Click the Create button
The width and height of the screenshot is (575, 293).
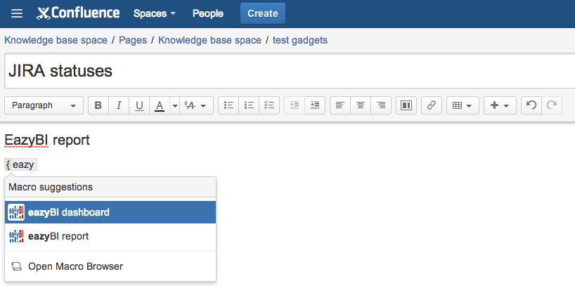tap(262, 13)
